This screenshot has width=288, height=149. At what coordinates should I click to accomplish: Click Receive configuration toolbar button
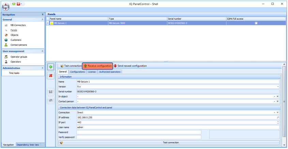[x=97, y=66]
